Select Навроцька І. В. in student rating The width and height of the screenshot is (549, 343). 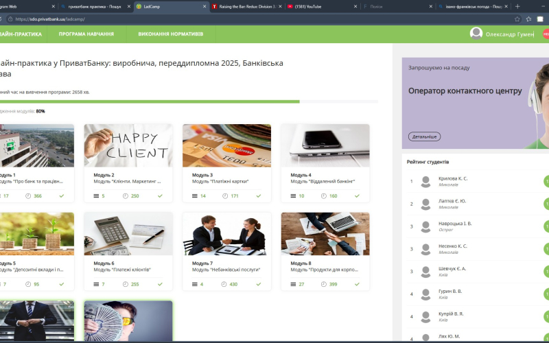pyautogui.click(x=455, y=224)
